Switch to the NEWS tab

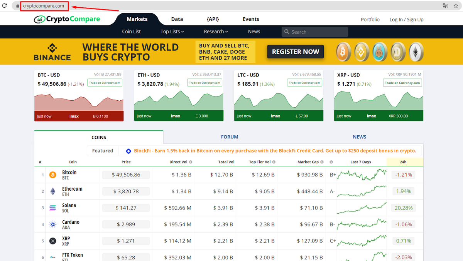point(360,137)
